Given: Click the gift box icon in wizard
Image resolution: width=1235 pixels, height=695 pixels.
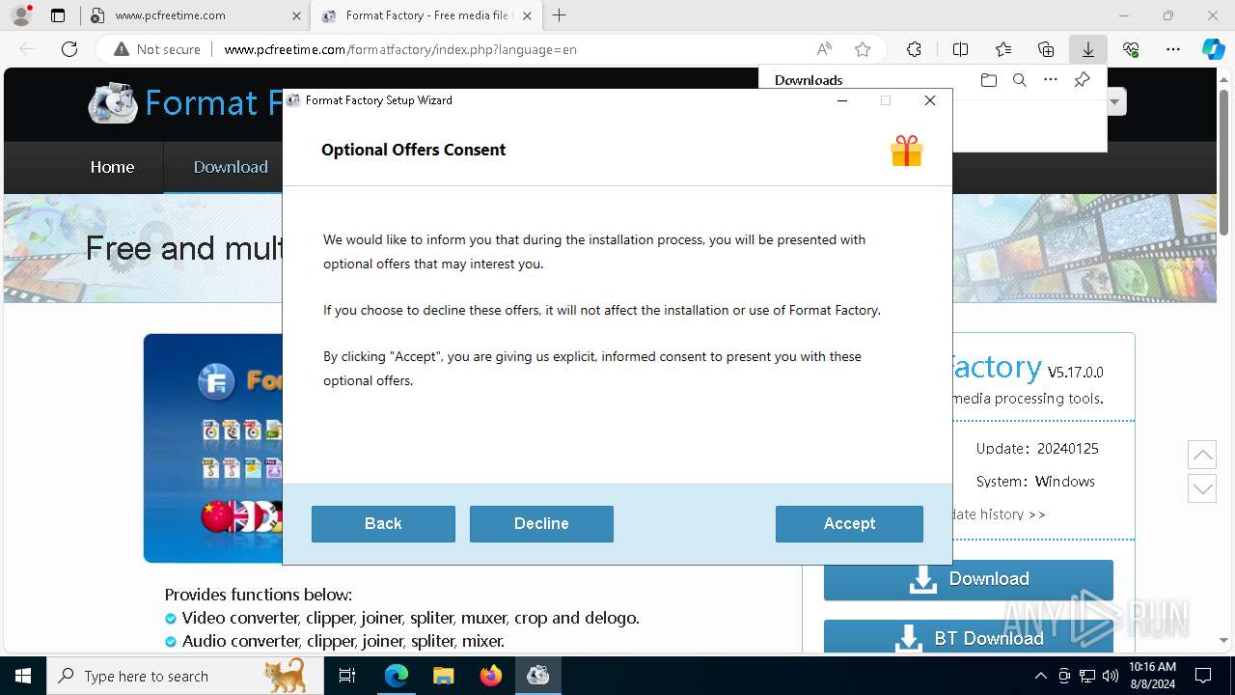Looking at the screenshot, I should click(906, 151).
